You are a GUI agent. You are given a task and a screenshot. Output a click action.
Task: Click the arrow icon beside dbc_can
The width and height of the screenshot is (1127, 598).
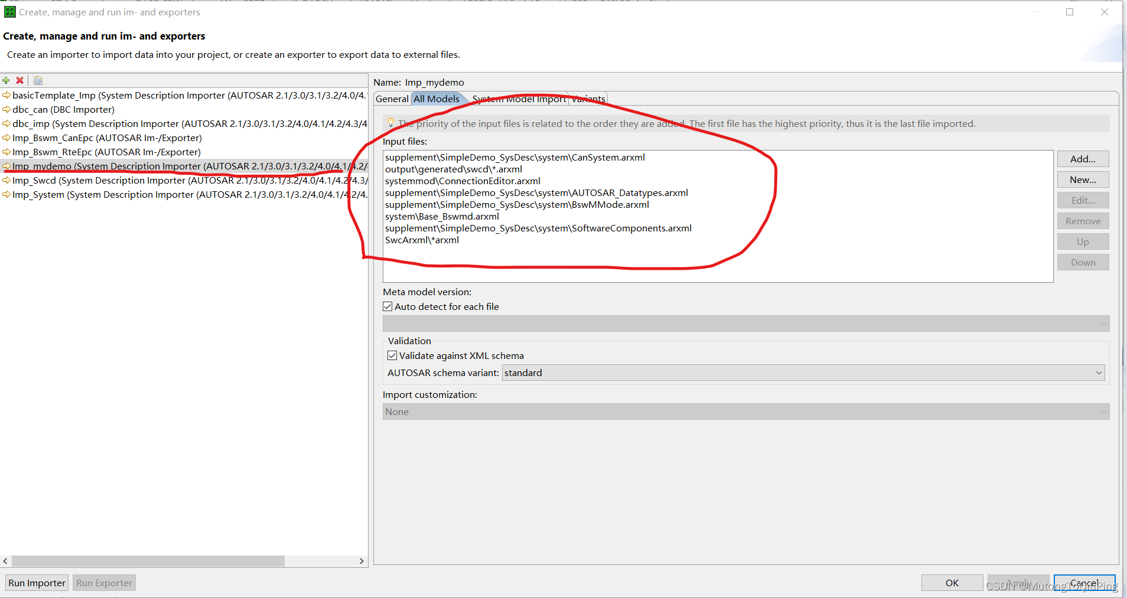6,109
